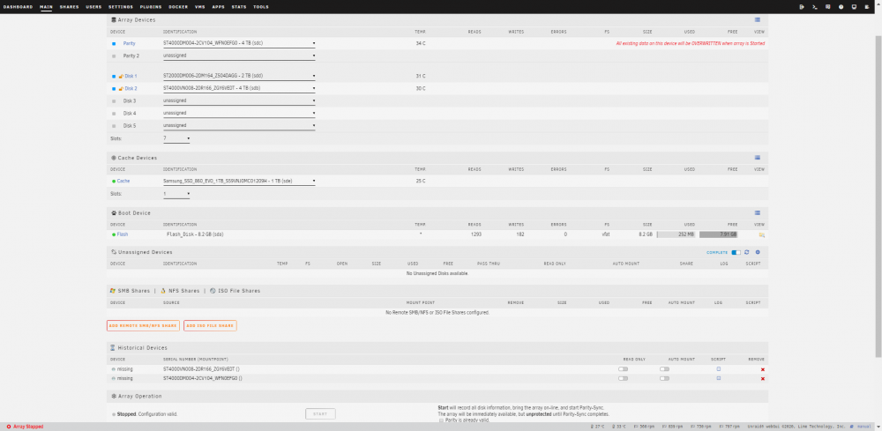The height and width of the screenshot is (431, 882).
Task: Toggle Cache Devices table view icon
Action: click(758, 158)
